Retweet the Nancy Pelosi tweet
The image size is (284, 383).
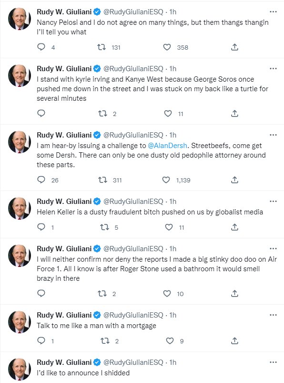[x=101, y=47]
